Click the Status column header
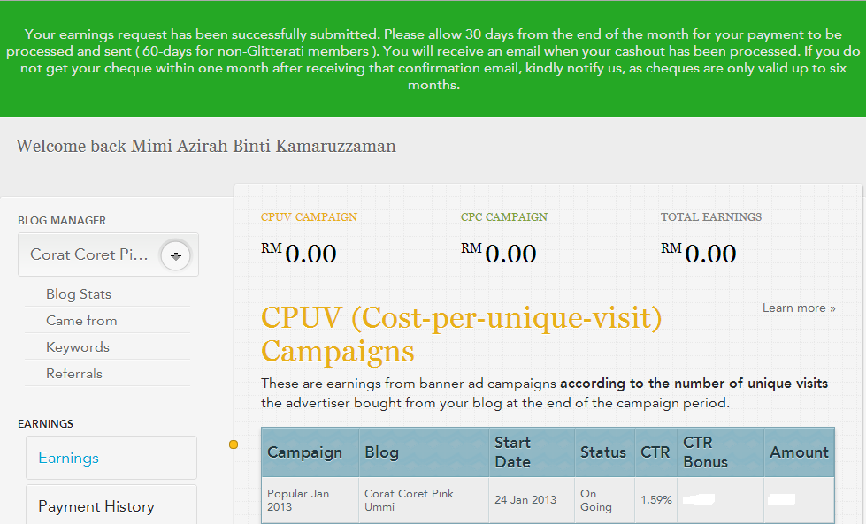 tap(603, 452)
